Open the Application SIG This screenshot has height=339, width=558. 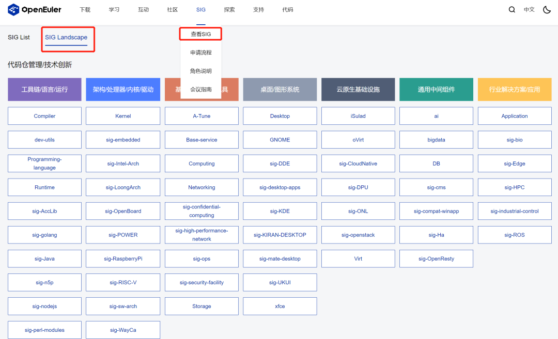[515, 116]
